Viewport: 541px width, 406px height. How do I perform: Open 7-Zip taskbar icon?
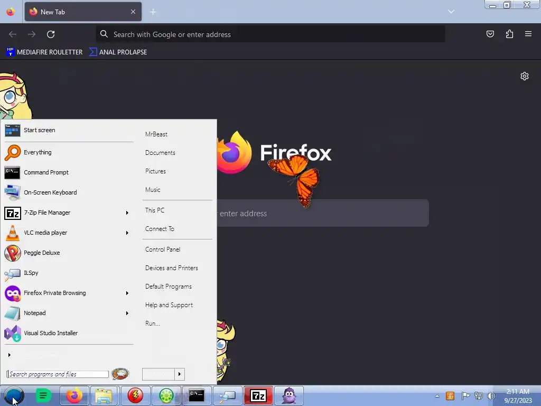258,395
